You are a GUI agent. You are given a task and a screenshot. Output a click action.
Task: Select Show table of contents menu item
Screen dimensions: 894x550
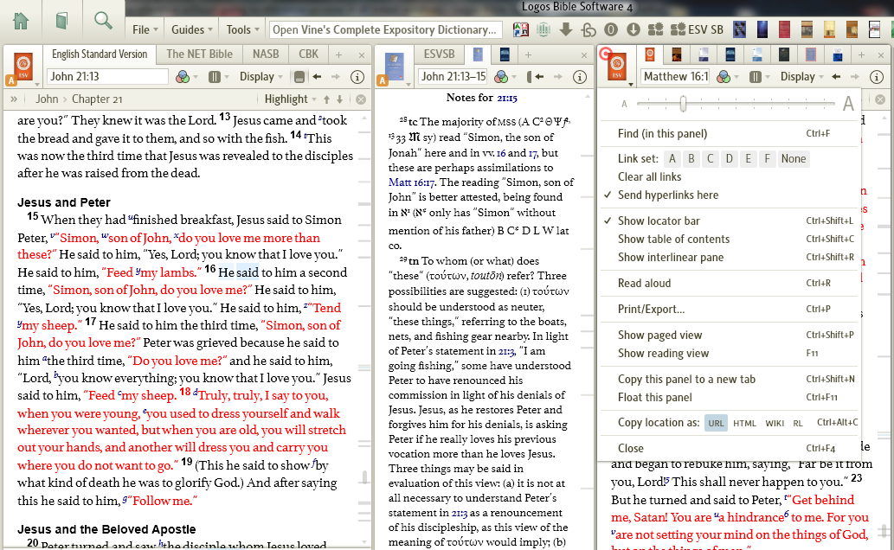coord(673,239)
